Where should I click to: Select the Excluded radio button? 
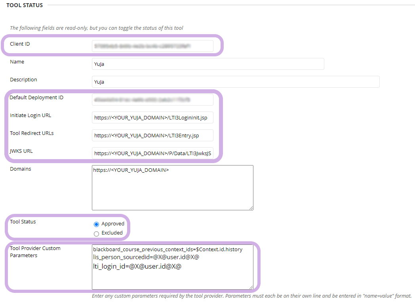[96, 233]
